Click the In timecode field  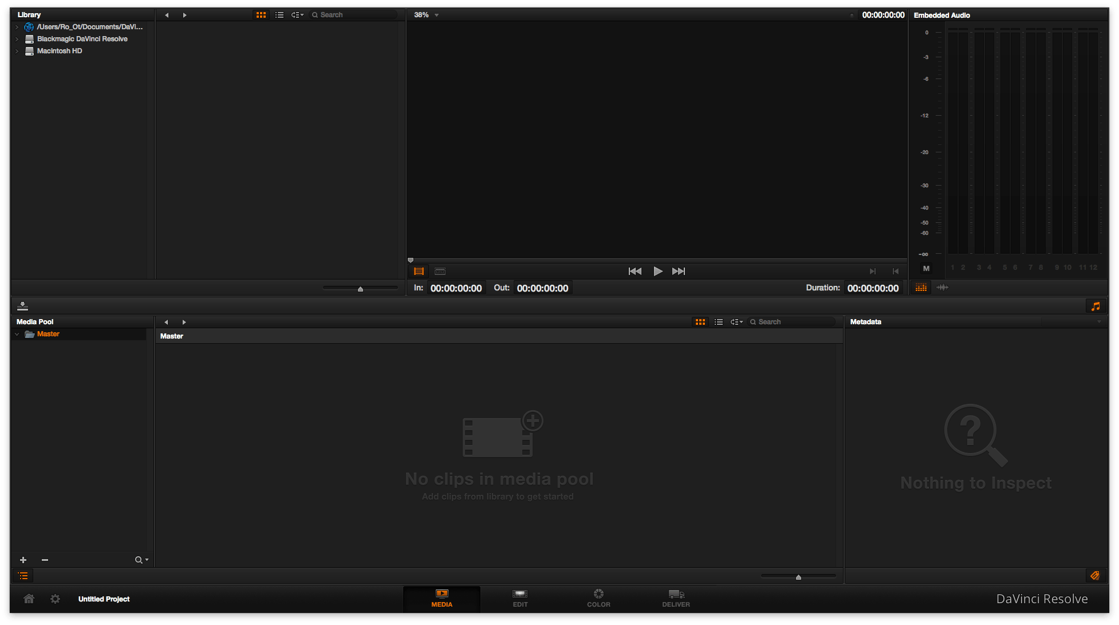tap(456, 288)
